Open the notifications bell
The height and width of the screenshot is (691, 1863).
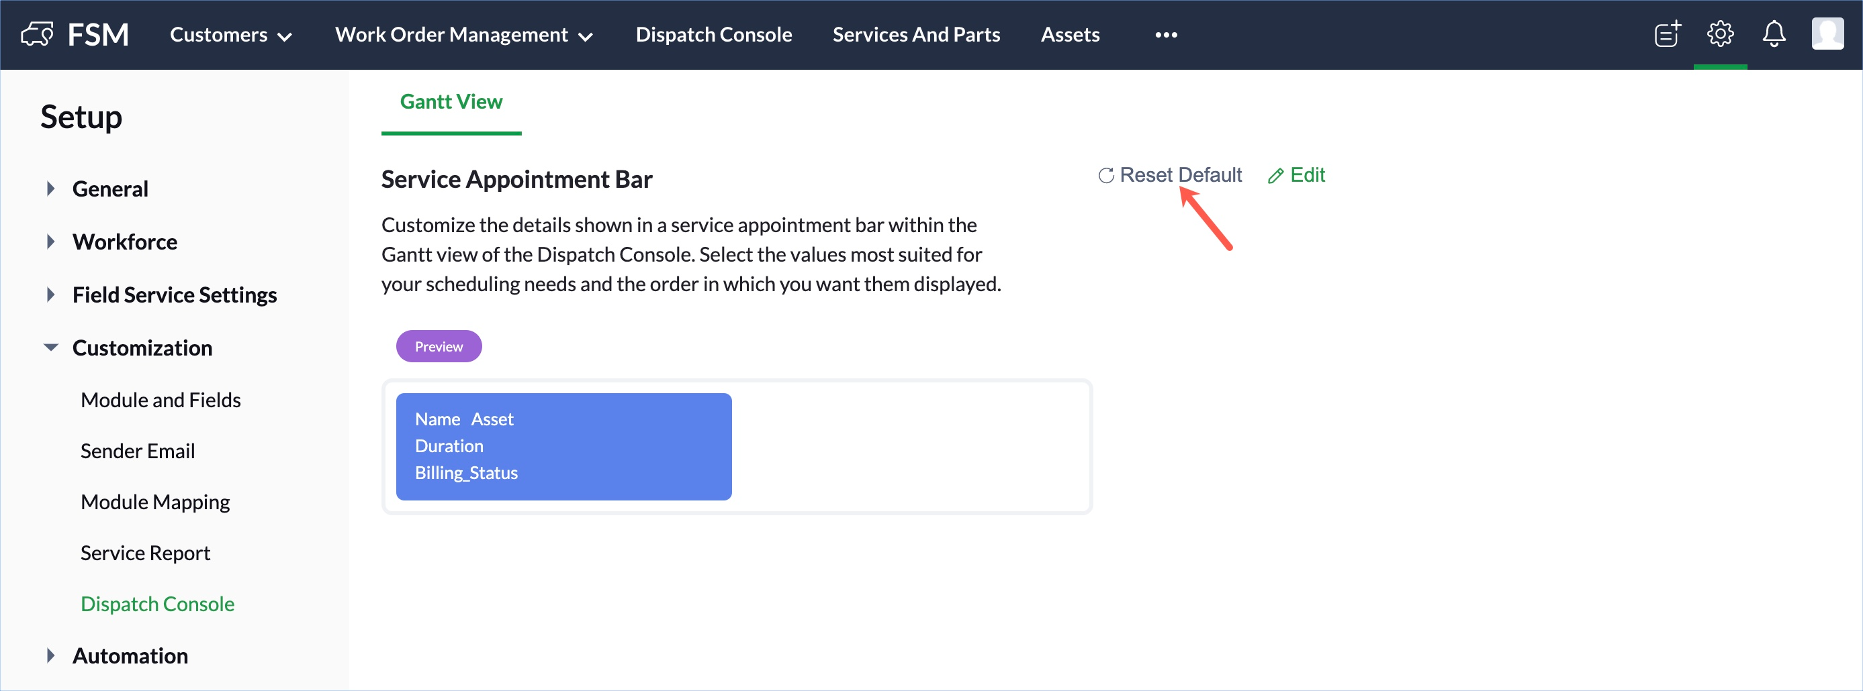pyautogui.click(x=1773, y=34)
